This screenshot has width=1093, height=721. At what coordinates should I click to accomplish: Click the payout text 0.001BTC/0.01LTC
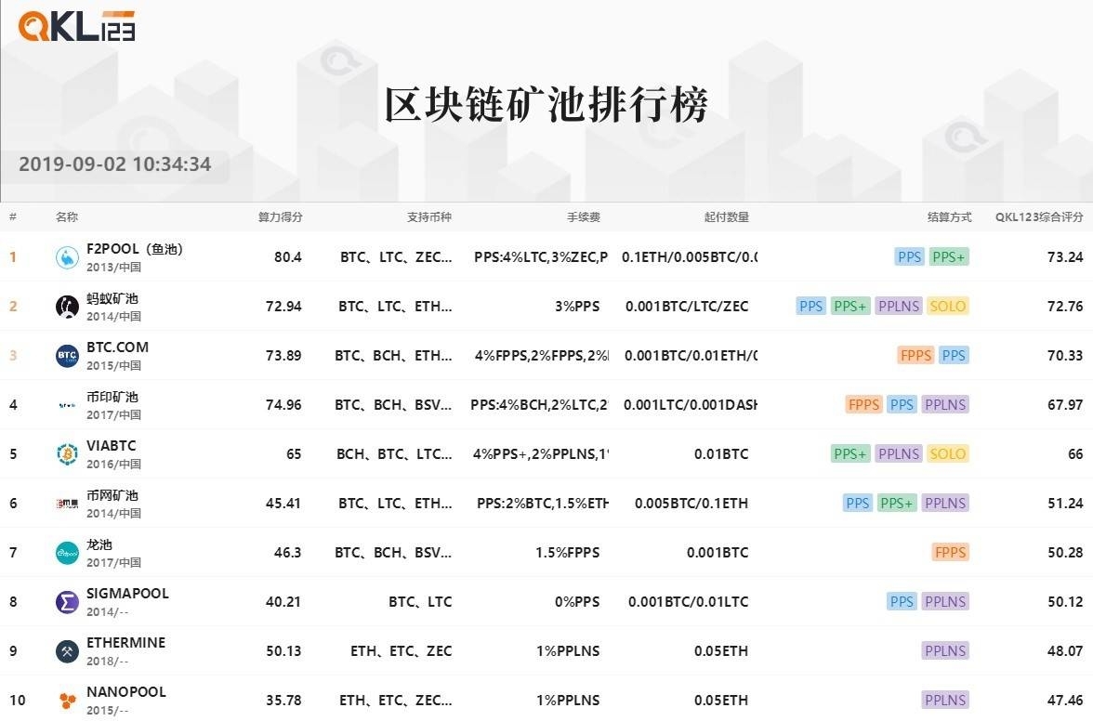pyautogui.click(x=688, y=601)
